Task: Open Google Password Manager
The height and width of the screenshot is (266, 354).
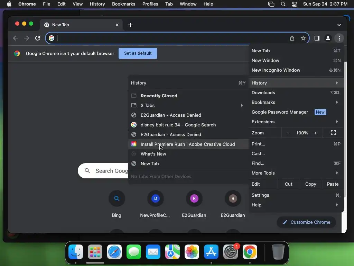Action: [296, 112]
